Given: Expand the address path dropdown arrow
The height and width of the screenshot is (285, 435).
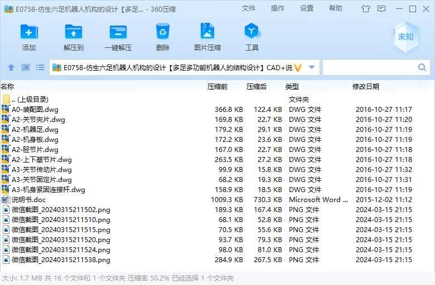Looking at the screenshot, I should (x=312, y=67).
